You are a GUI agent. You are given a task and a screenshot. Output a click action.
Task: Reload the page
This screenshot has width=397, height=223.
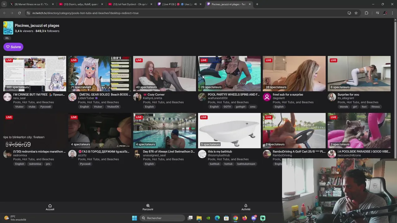tap(19, 13)
